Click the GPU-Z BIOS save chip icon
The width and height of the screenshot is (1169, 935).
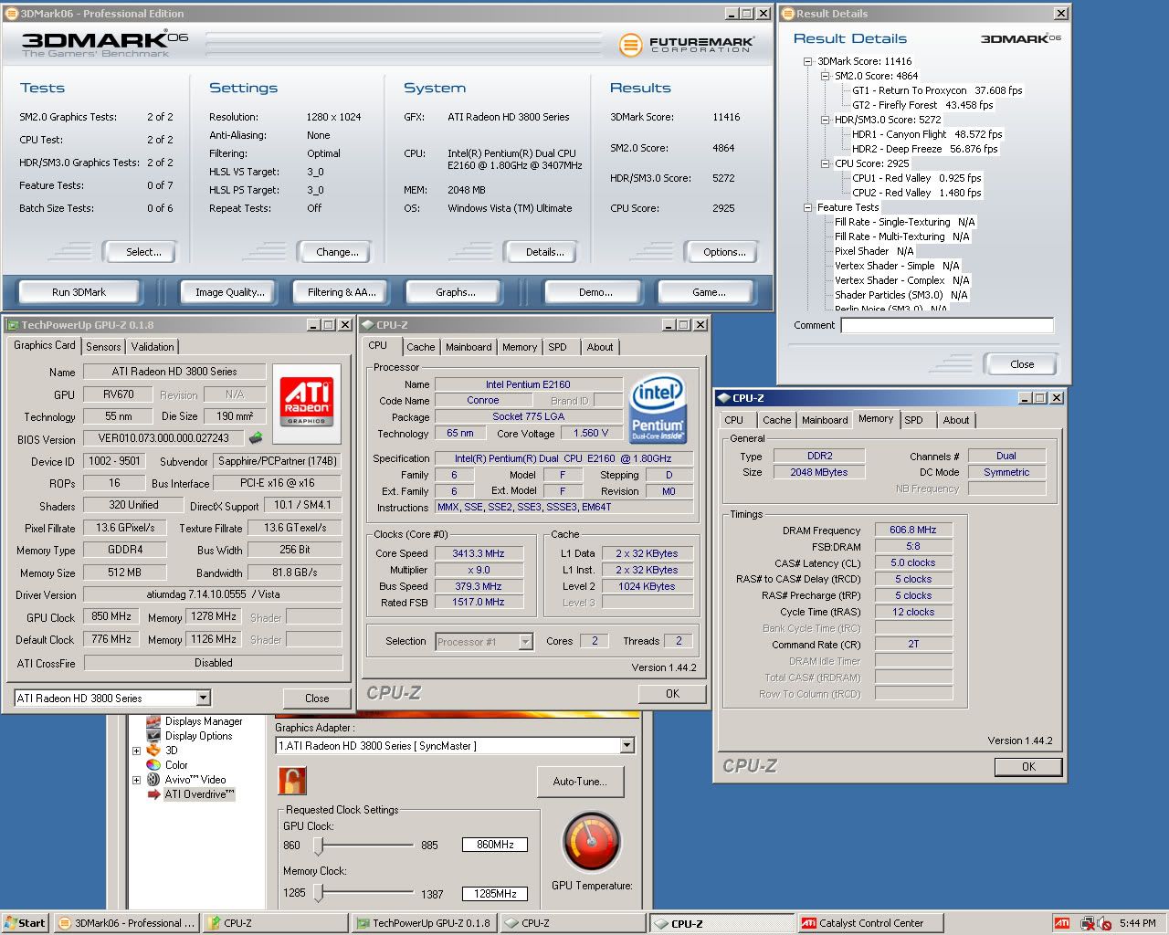click(256, 438)
